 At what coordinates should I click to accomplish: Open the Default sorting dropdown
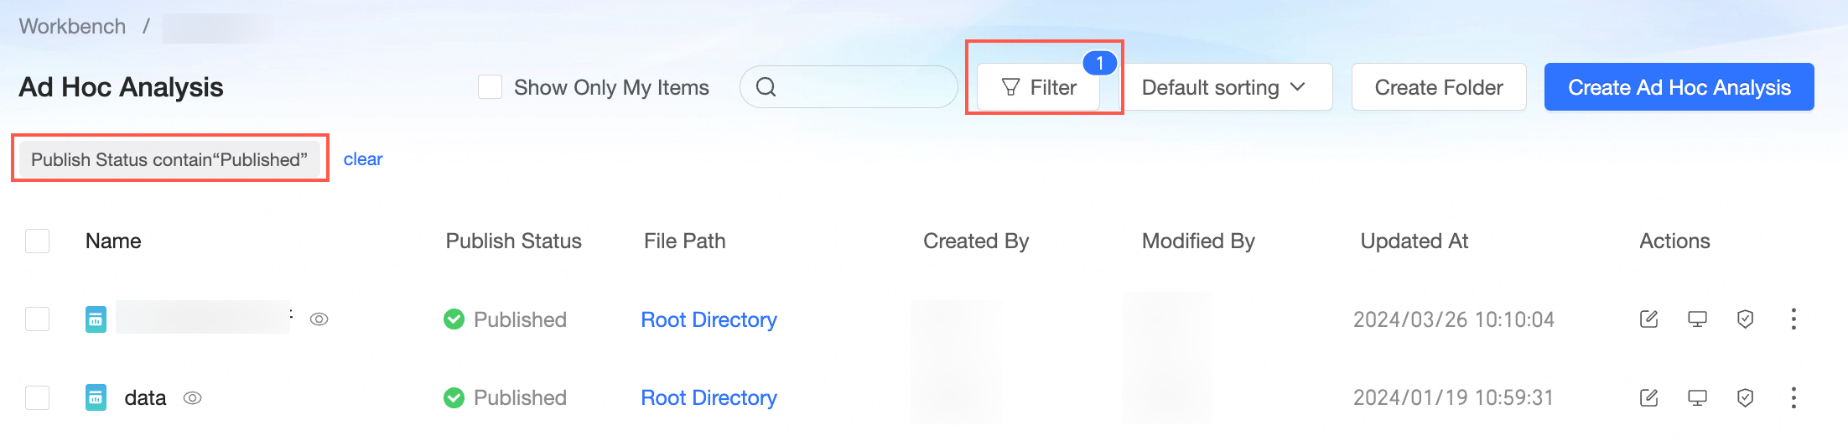(1224, 87)
